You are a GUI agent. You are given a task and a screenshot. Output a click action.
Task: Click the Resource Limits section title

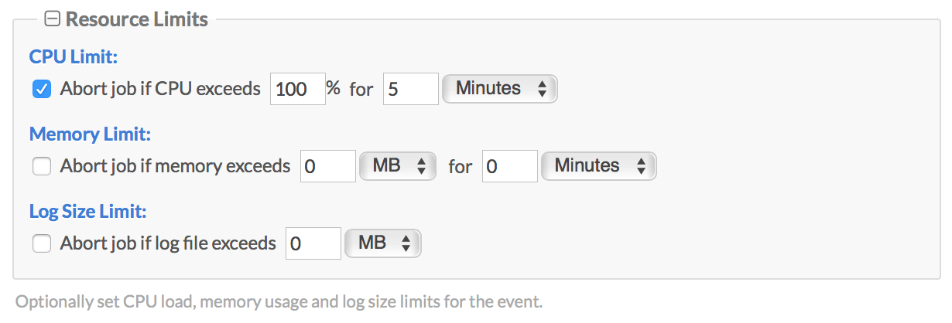click(x=137, y=20)
